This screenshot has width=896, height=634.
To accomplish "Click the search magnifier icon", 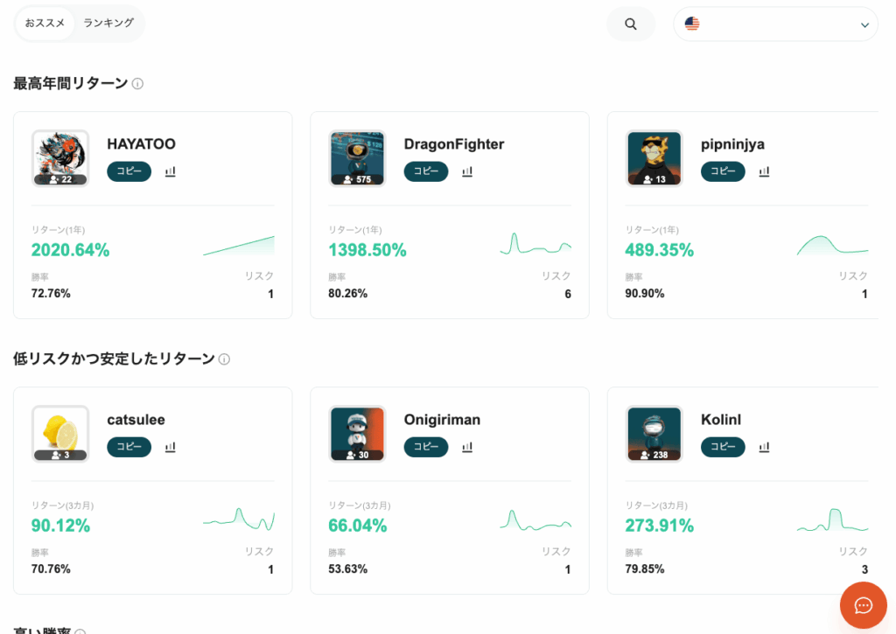I will point(630,24).
